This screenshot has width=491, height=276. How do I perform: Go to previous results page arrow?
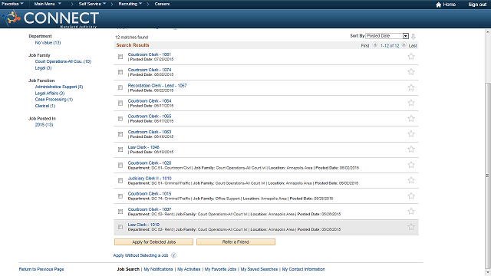tap(375, 45)
